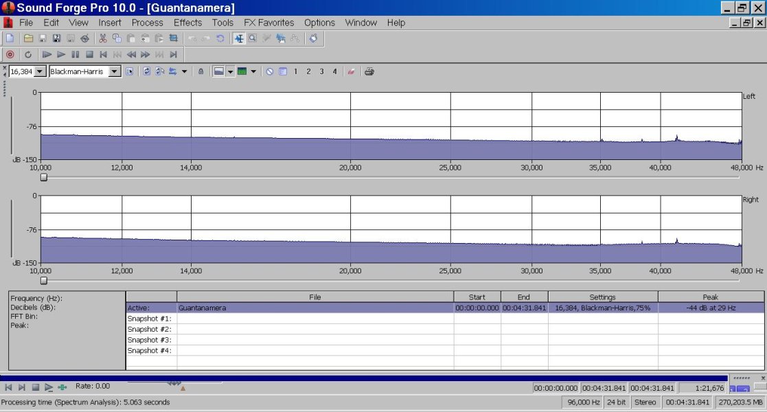The image size is (767, 412).
Task: Toggle Loop Playback button
Action: pyautogui.click(x=28, y=54)
